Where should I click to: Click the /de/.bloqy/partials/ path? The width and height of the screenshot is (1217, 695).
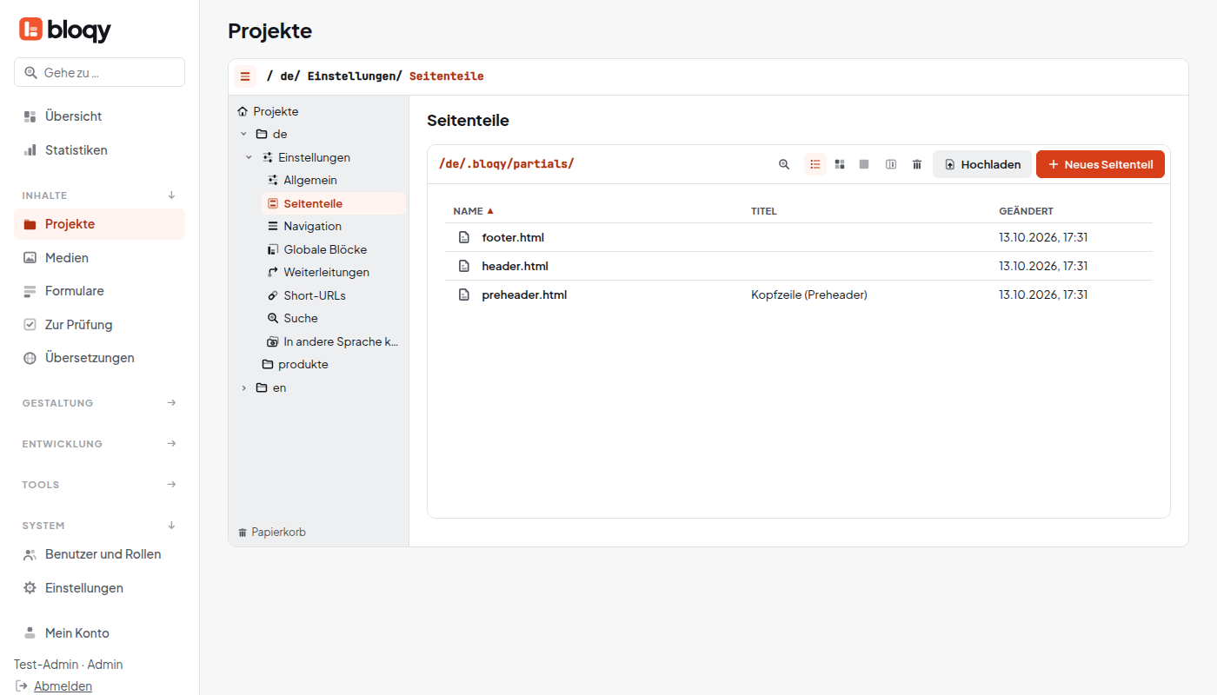coord(507,164)
